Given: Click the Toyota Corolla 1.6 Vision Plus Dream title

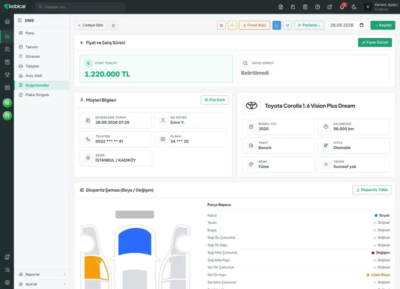Looking at the screenshot, I should click(x=309, y=106).
